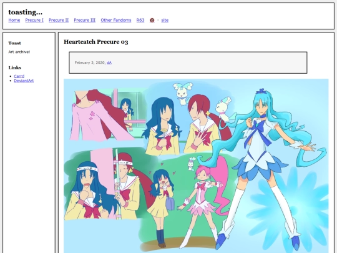Go to the Precure III gallery
Image resolution: width=337 pixels, height=253 pixels.
(x=85, y=20)
